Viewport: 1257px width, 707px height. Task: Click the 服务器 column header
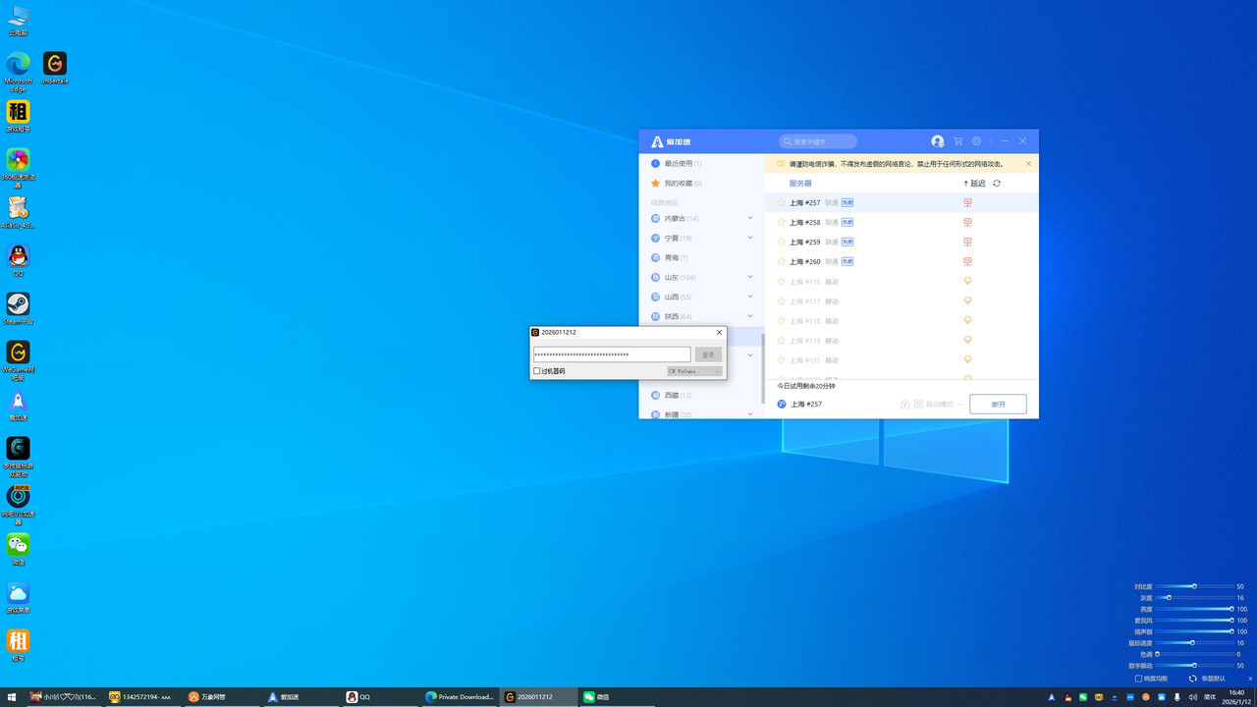coord(800,184)
